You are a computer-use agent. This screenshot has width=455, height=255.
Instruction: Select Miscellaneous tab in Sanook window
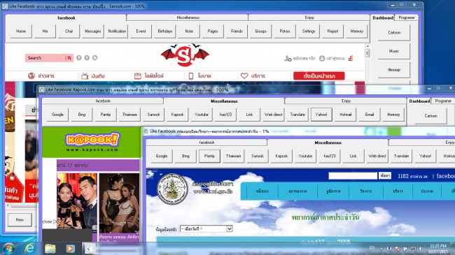188,17
